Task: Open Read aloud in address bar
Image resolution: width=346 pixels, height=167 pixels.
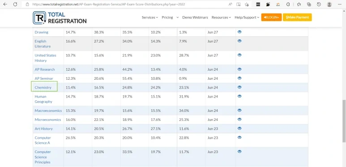Action: coord(231,4)
